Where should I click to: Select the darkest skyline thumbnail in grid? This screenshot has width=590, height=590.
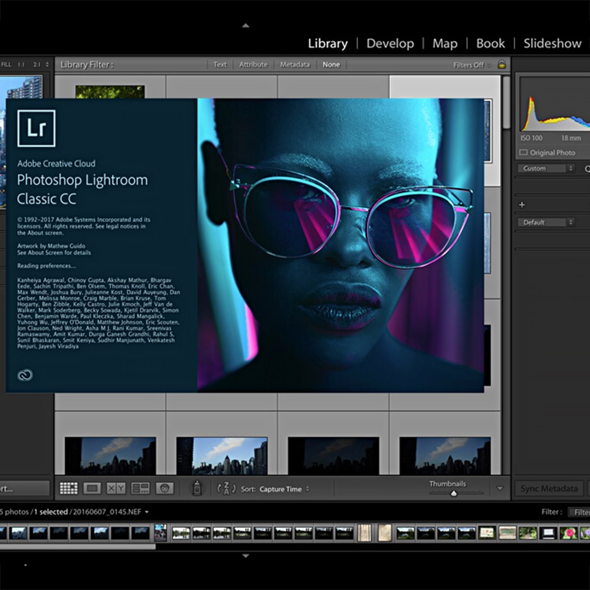333,455
